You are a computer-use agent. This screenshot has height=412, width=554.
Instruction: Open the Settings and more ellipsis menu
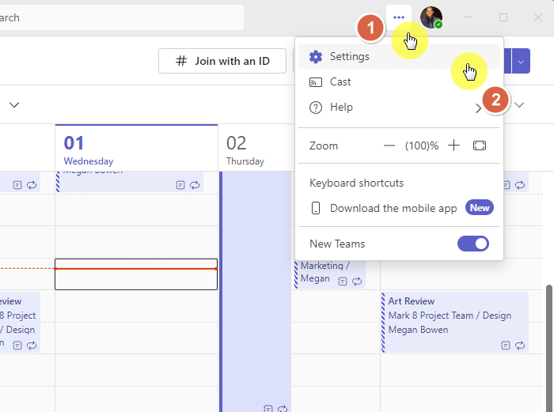[399, 17]
